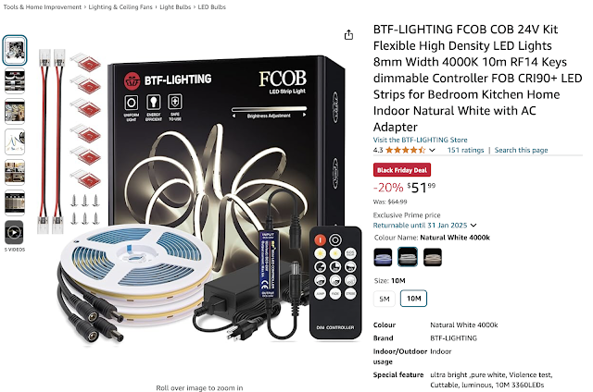Visit the BTF-LIGHTING Store link

point(420,140)
